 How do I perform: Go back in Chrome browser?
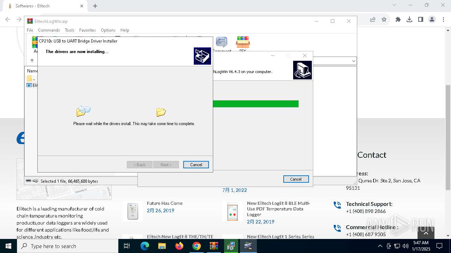tap(8, 20)
